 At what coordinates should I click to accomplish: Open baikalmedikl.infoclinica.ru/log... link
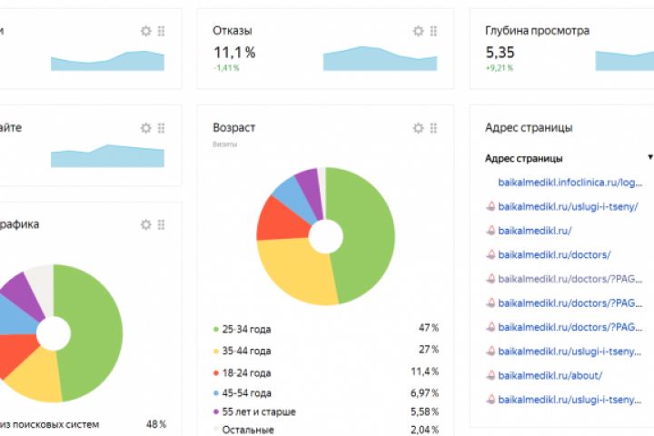click(x=570, y=183)
